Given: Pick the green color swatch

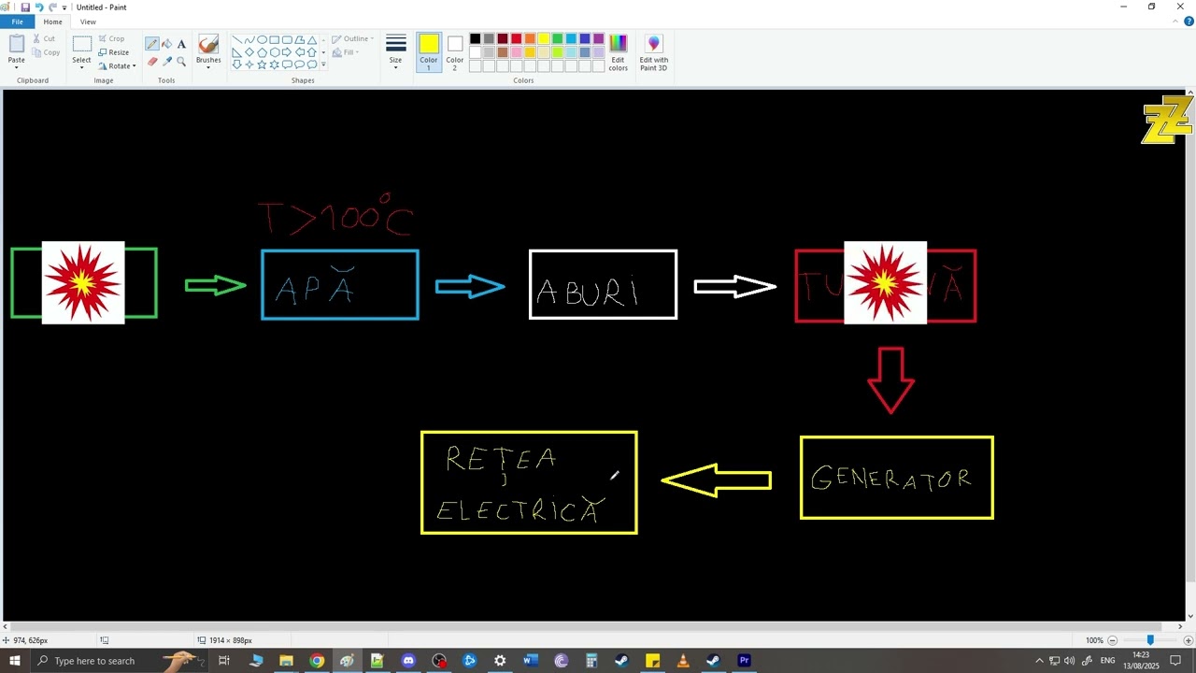Looking at the screenshot, I should pyautogui.click(x=557, y=38).
